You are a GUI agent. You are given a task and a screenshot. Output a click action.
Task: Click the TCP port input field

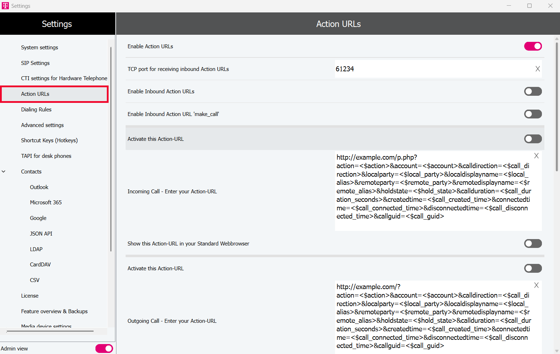click(433, 69)
